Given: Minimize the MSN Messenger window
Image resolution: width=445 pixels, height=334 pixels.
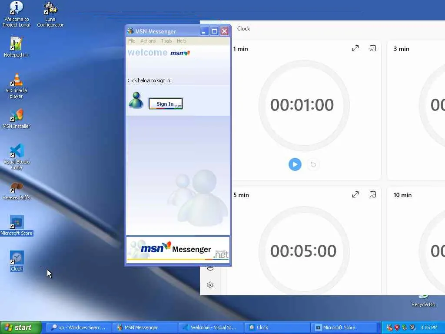Looking at the screenshot, I should click(x=204, y=31).
